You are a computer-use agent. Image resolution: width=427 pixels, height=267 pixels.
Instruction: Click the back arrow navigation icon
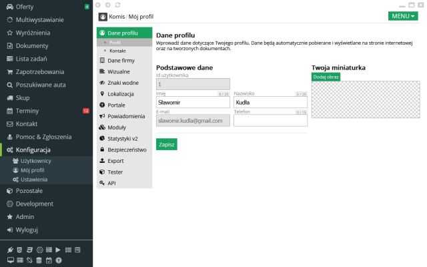pyautogui.click(x=99, y=5)
